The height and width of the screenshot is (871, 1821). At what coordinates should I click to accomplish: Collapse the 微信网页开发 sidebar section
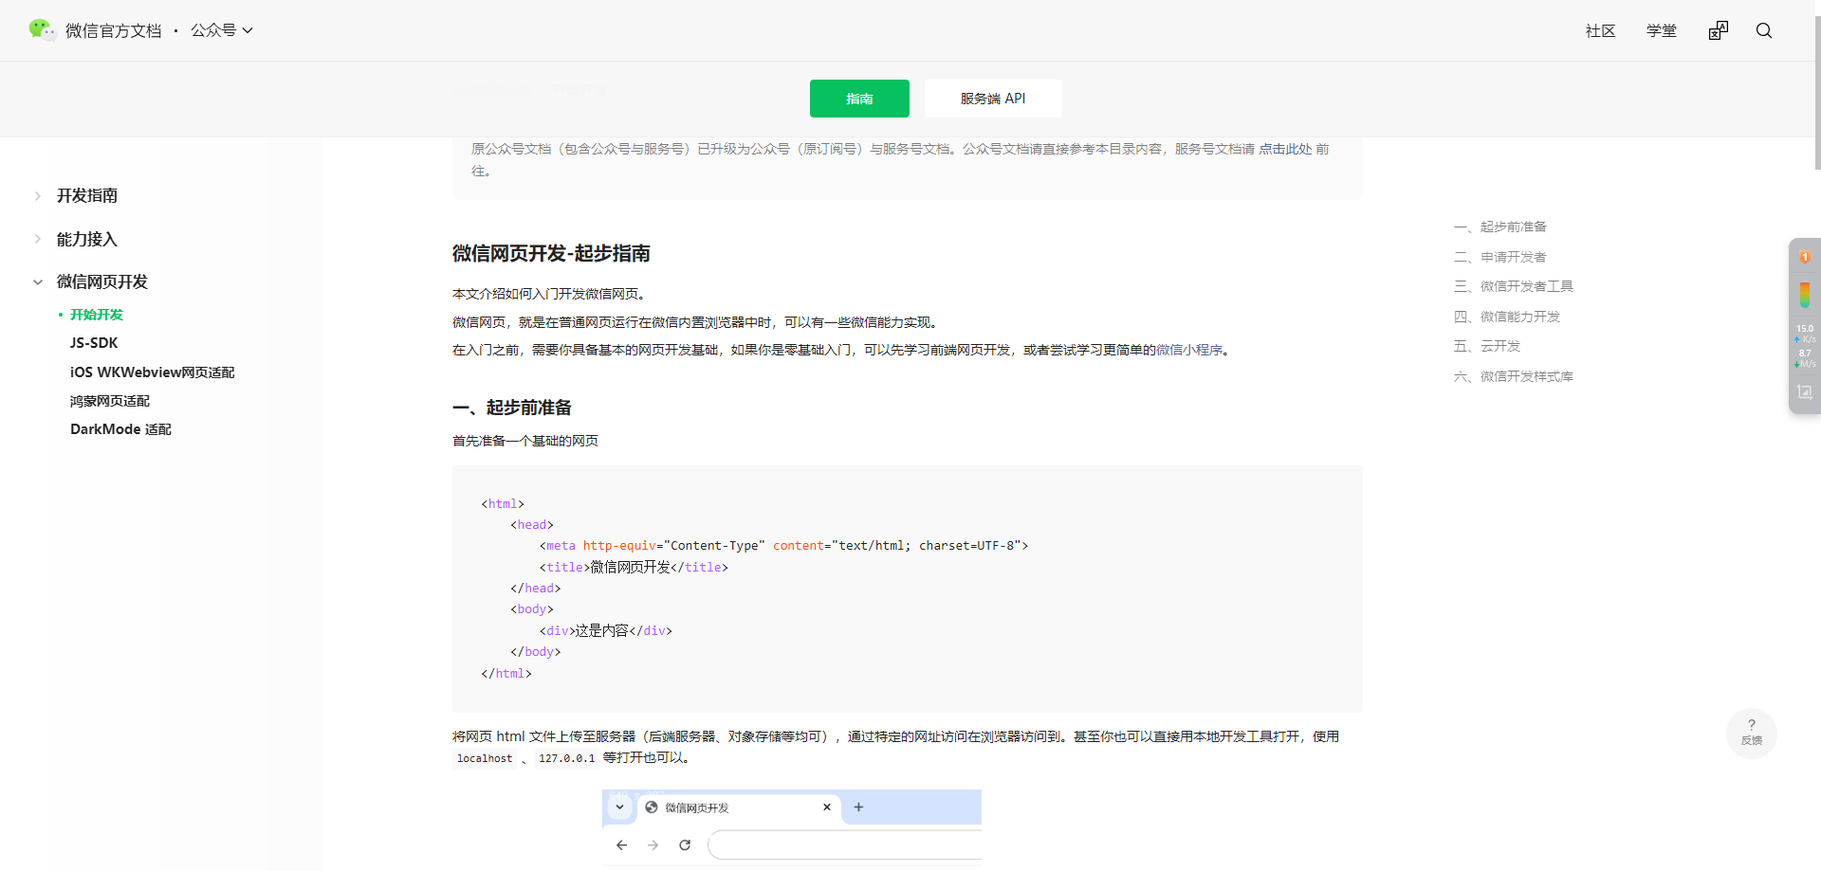click(x=102, y=281)
